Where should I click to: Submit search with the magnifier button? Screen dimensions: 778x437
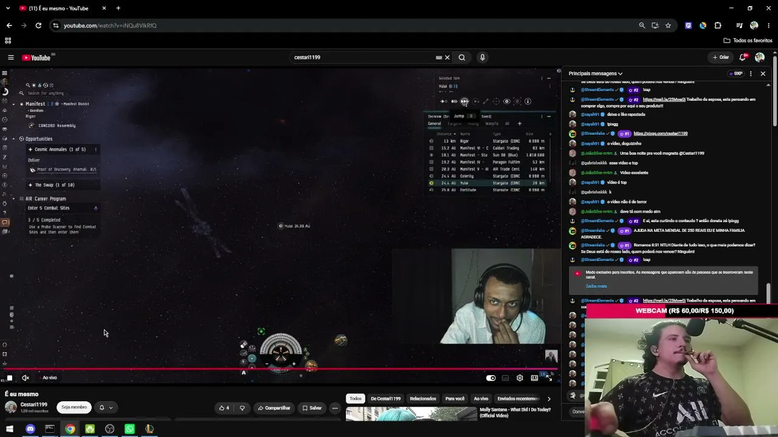click(462, 58)
